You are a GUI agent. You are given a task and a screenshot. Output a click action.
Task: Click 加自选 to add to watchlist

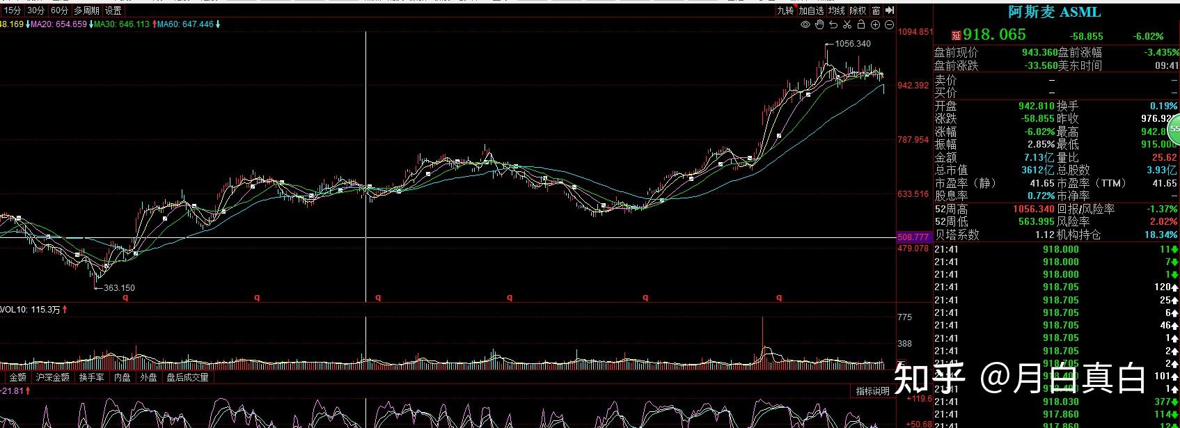point(811,10)
